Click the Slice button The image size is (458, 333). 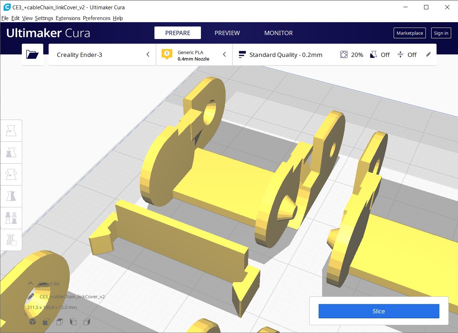tap(379, 311)
